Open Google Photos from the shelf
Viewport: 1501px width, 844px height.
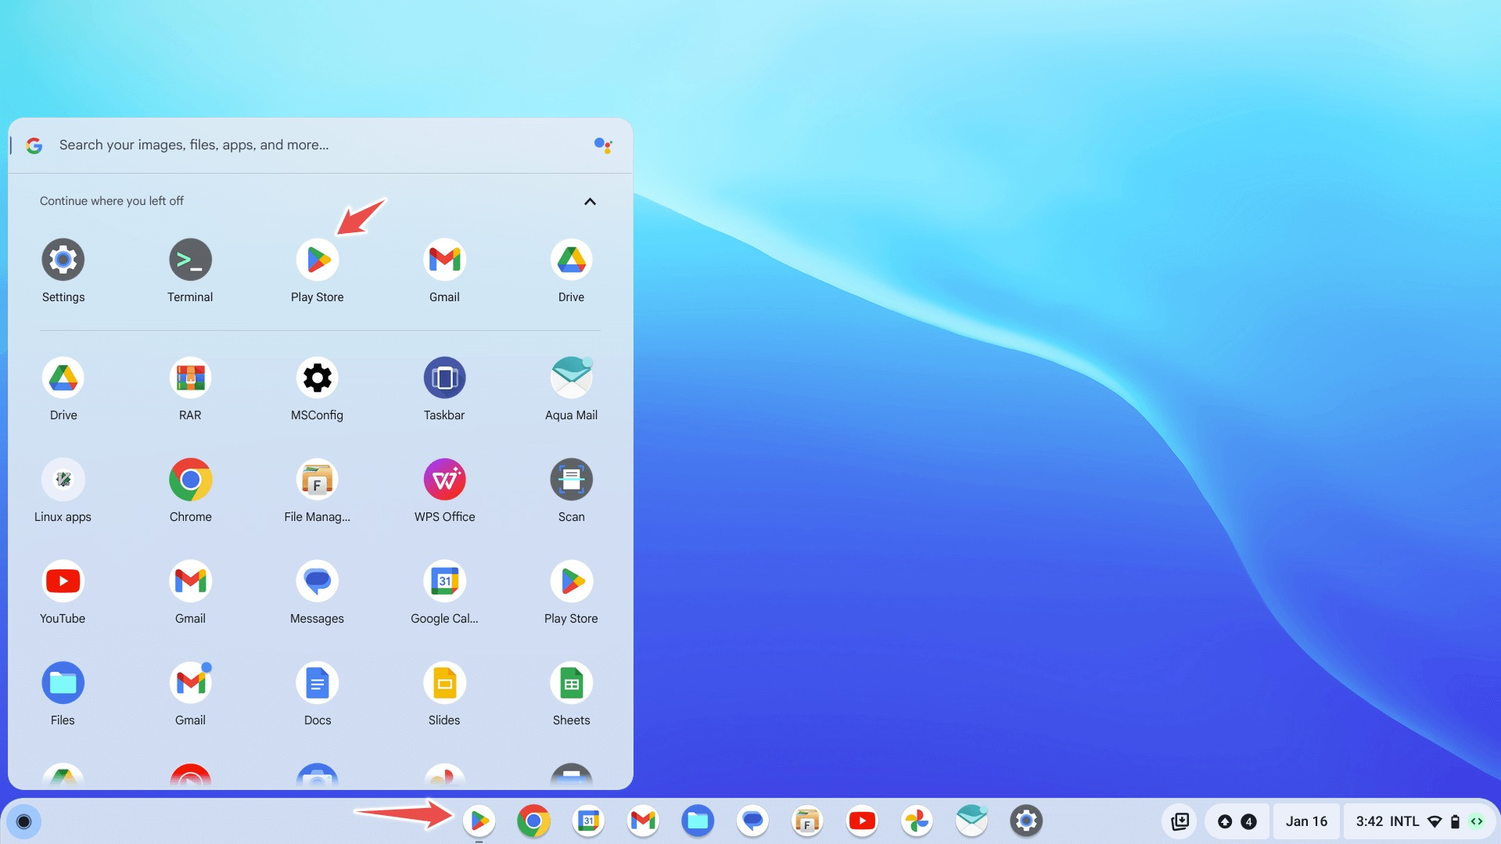(917, 821)
